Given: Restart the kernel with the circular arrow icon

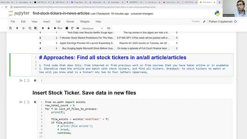Looking at the screenshot, I should 72,28.
